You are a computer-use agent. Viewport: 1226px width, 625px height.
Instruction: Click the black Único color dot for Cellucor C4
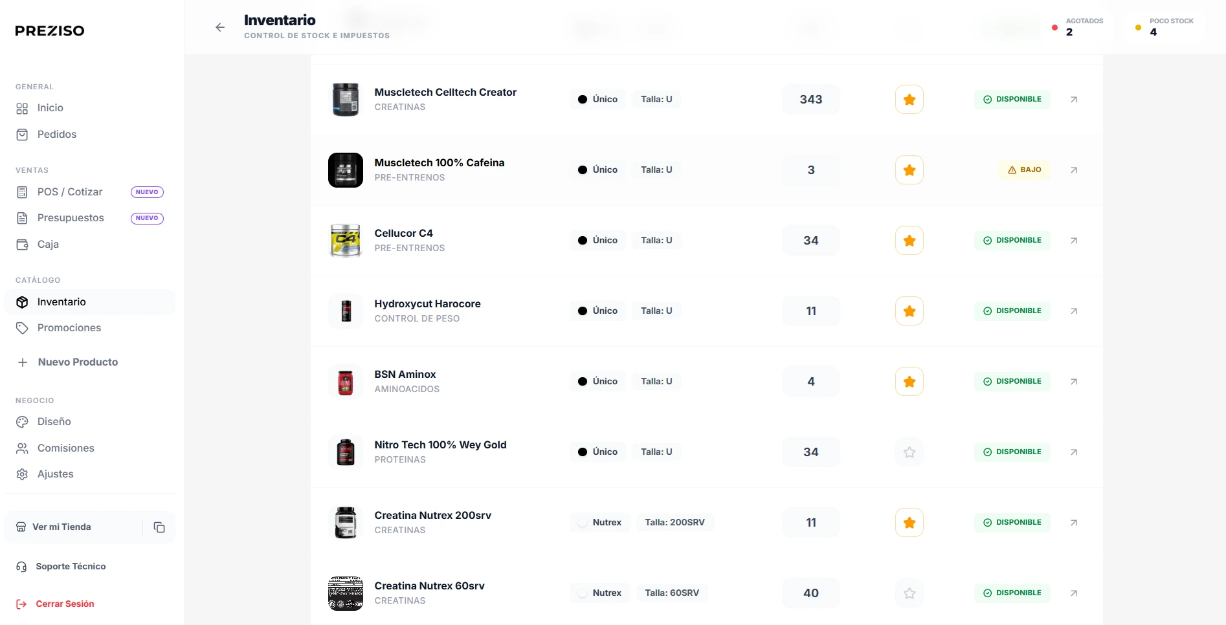click(x=583, y=241)
